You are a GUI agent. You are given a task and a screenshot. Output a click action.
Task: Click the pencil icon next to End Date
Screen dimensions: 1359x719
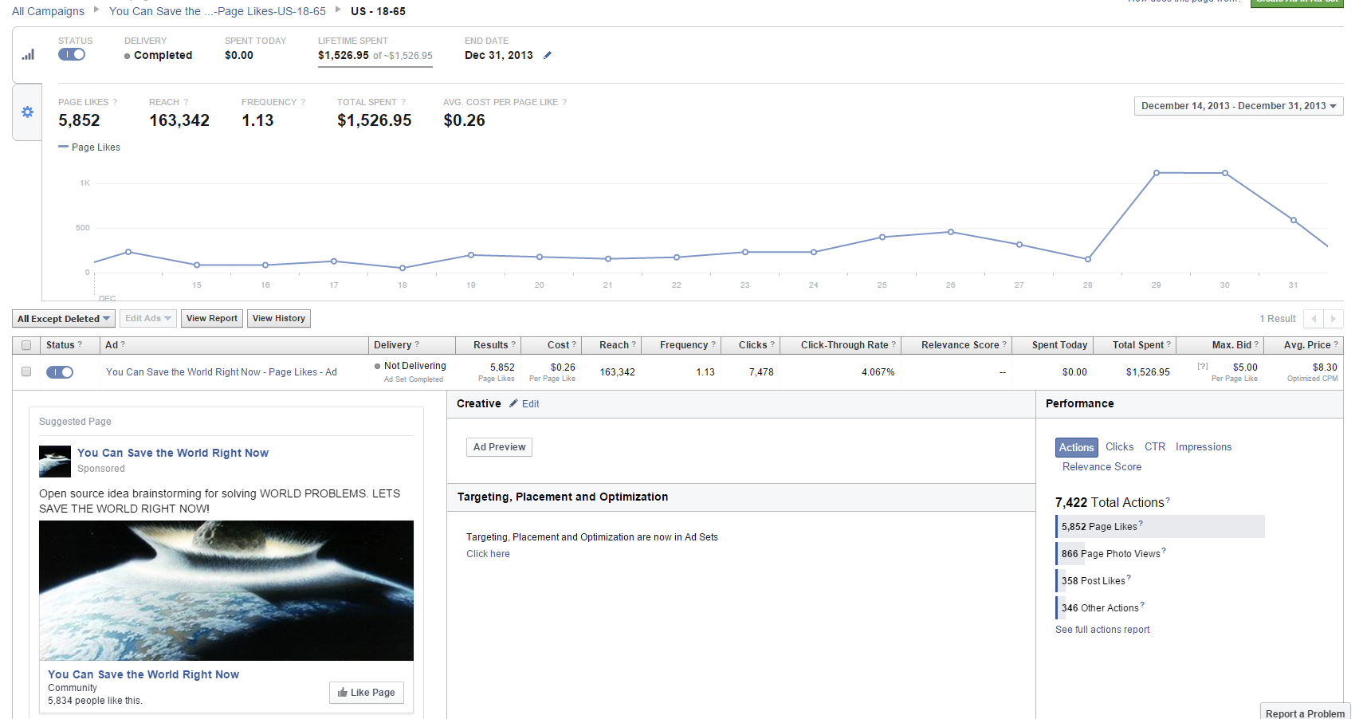point(548,56)
